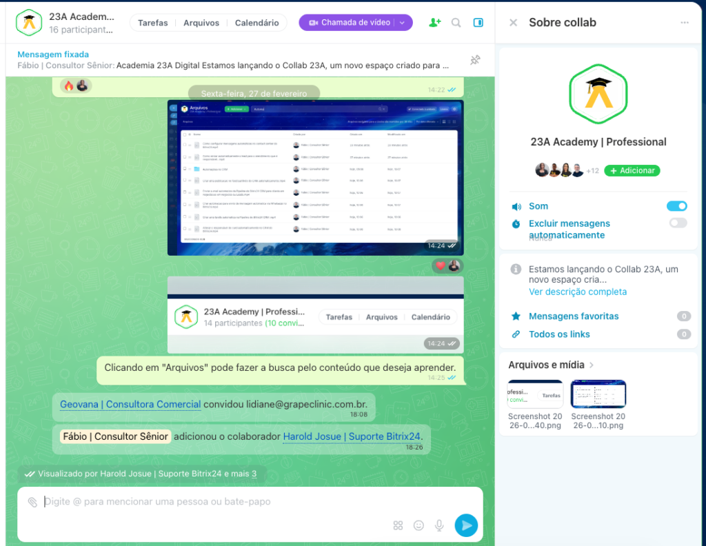706x546 pixels.
Task: Start voice recording with microphone icon
Action: (438, 525)
